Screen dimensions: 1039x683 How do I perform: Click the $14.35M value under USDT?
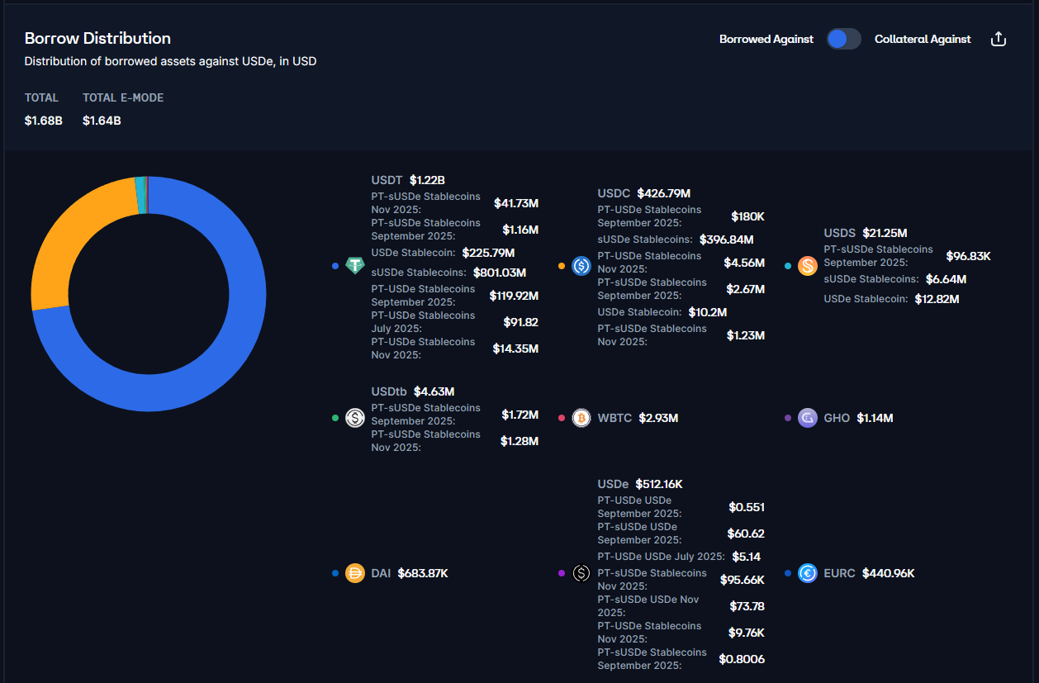click(515, 349)
